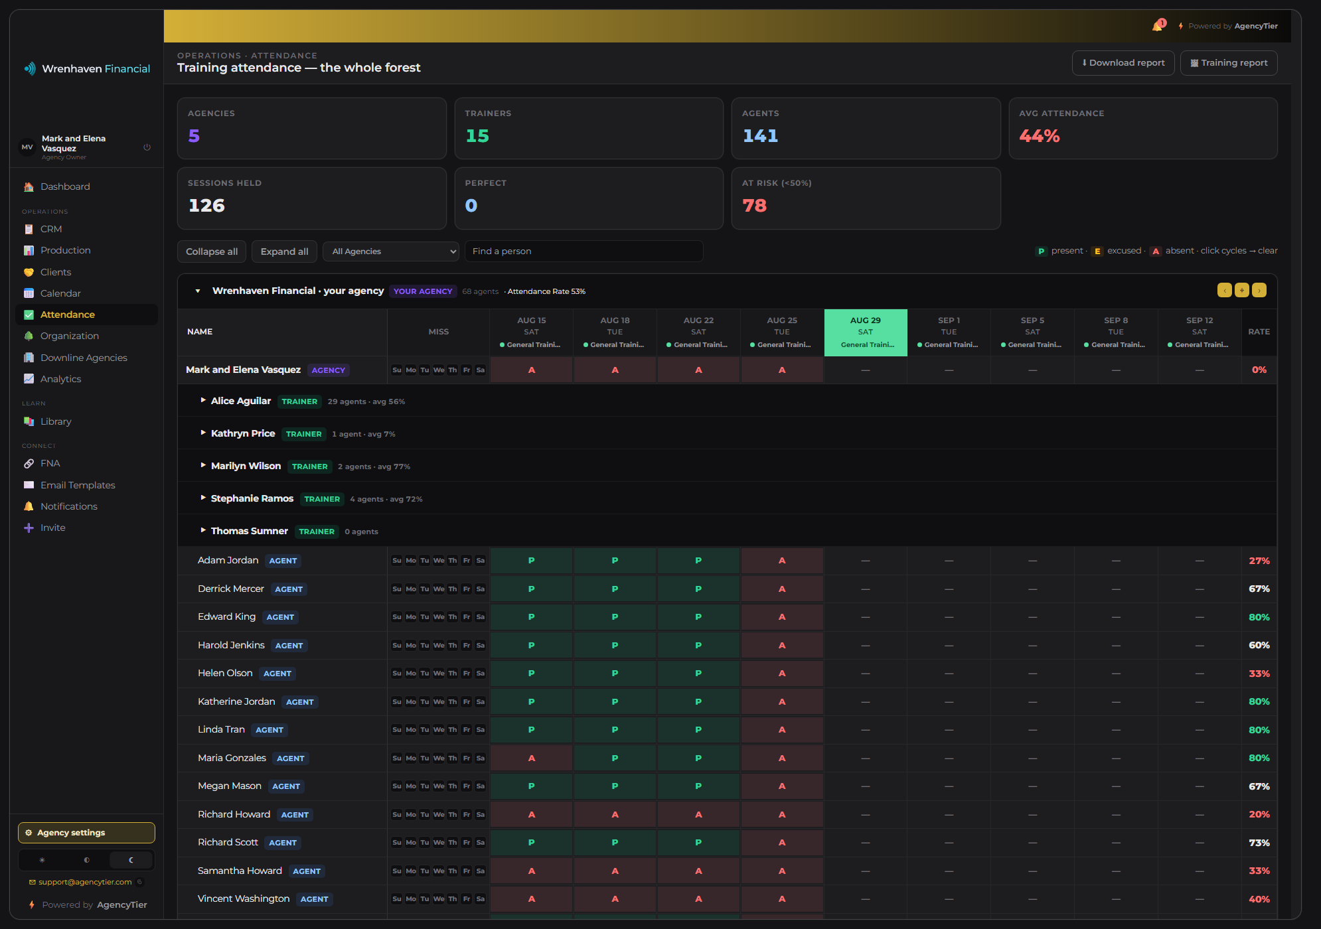Toggle Richard Scott Aug 25 absent cell

tap(782, 843)
